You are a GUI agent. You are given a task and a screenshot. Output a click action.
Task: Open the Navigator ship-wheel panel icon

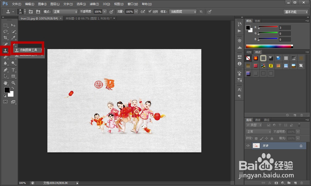pos(239,41)
